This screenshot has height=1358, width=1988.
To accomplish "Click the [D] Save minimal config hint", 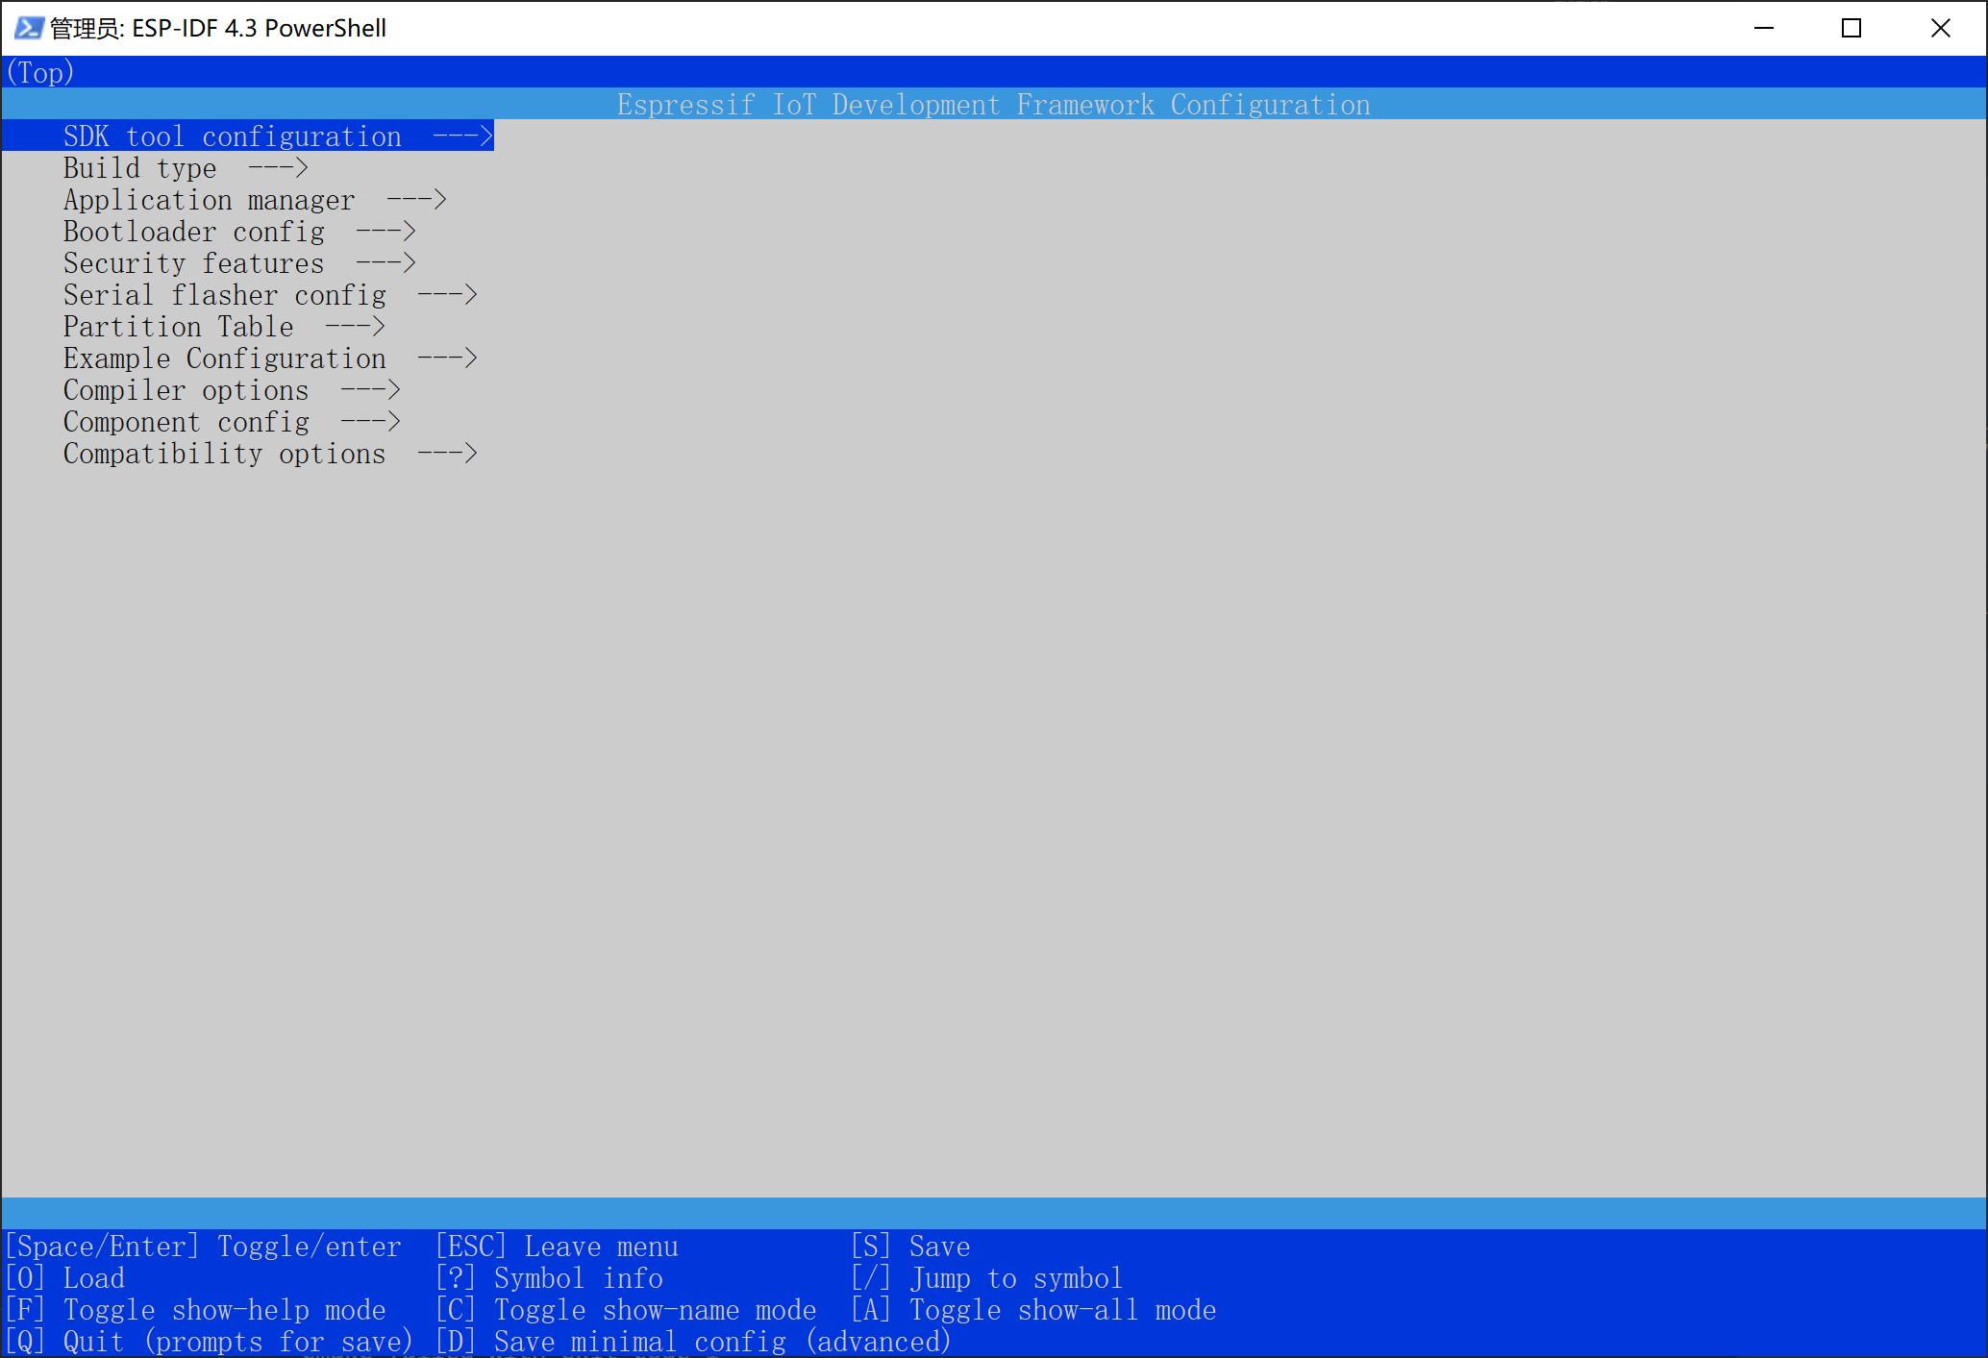I will pyautogui.click(x=693, y=1341).
